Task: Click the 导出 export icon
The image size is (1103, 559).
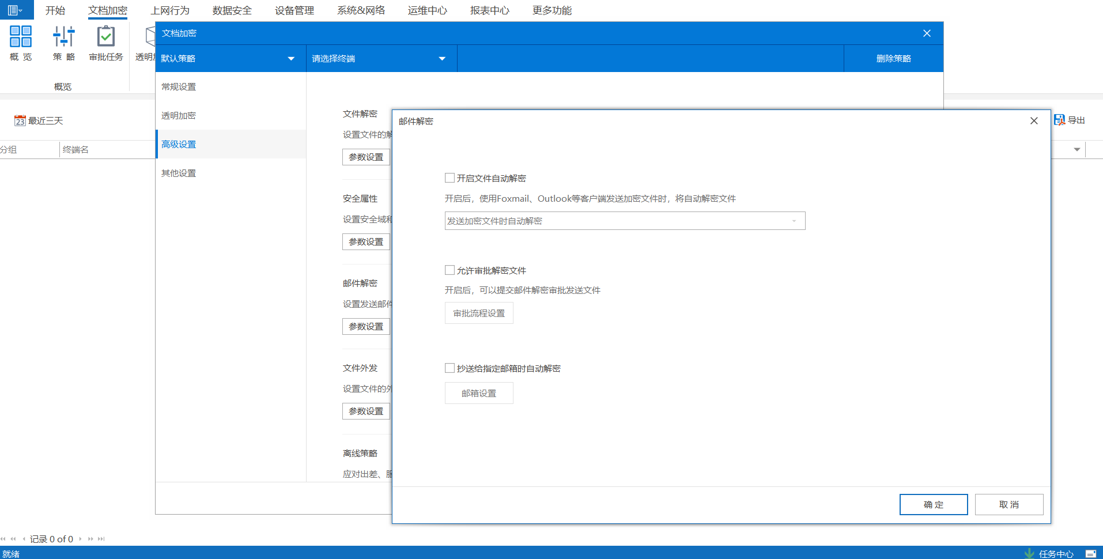Action: coord(1059,120)
